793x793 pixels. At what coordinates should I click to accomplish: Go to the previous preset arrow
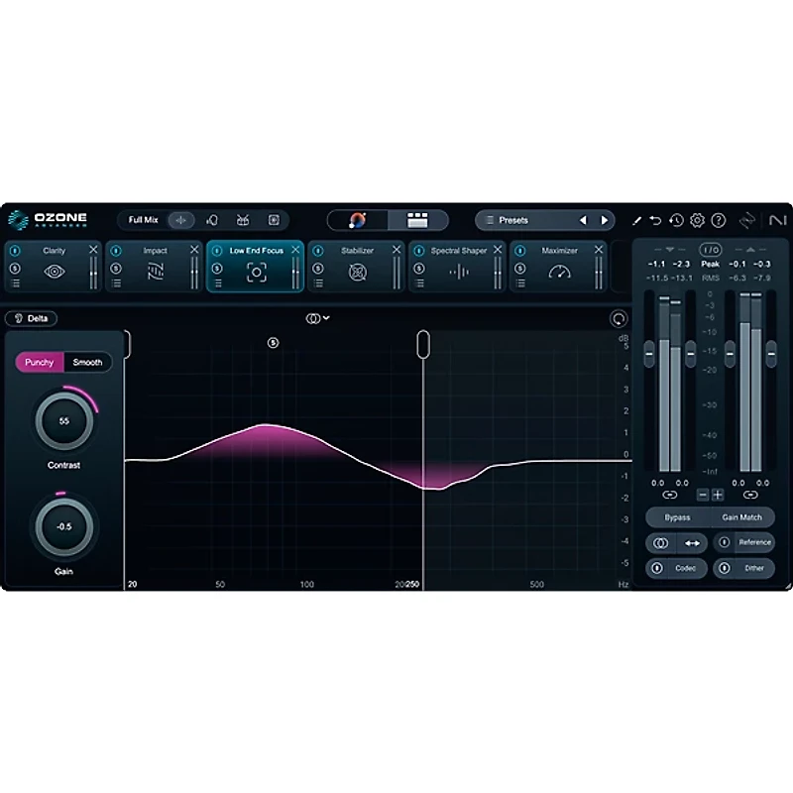tap(583, 220)
